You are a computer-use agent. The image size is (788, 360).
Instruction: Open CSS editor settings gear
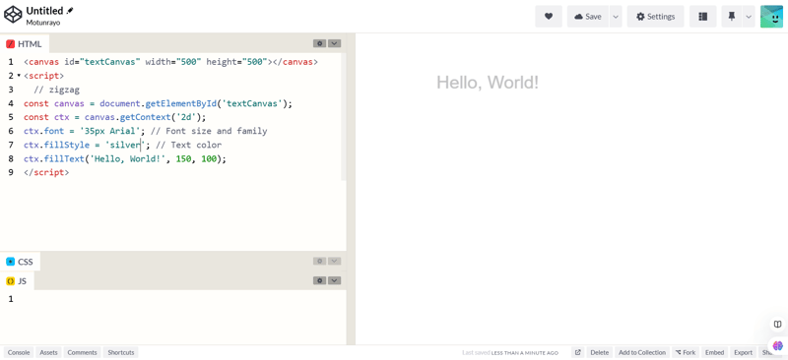(x=319, y=261)
